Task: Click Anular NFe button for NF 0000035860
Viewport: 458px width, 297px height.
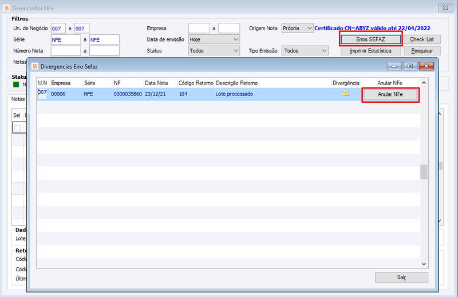Action: point(390,94)
